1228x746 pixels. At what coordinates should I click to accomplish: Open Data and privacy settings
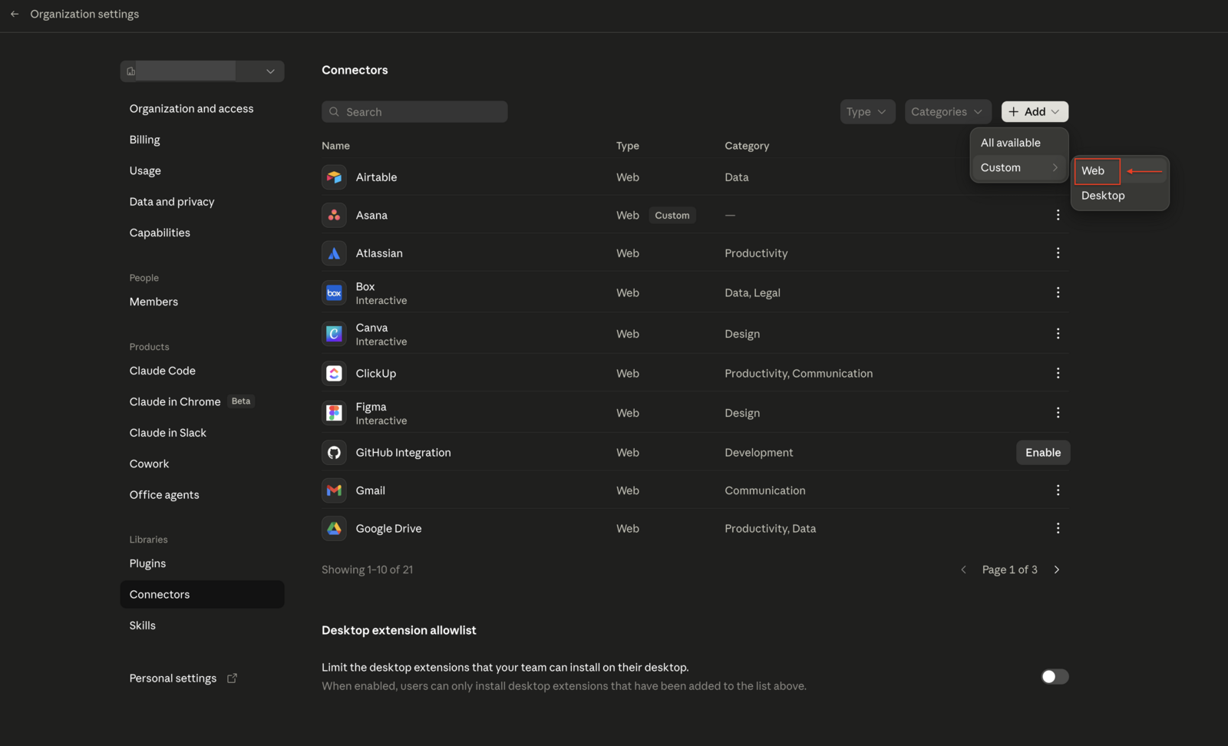coord(172,202)
